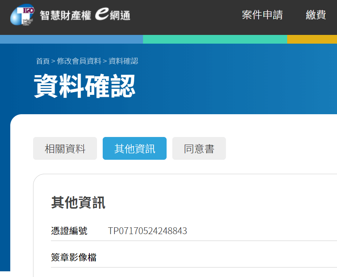Click the large 資料確認 page heading
The height and width of the screenshot is (277, 337).
click(84, 86)
